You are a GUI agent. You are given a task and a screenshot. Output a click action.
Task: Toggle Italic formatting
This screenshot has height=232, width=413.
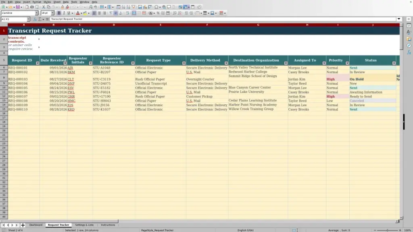pyautogui.click(x=64, y=13)
